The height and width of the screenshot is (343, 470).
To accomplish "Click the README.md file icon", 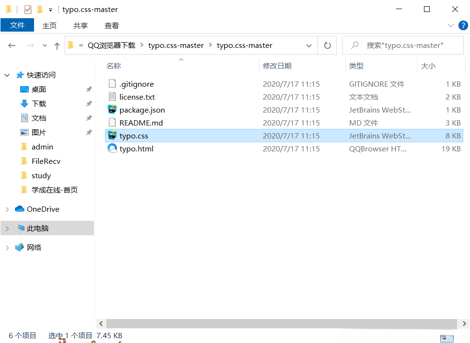I will (x=112, y=123).
